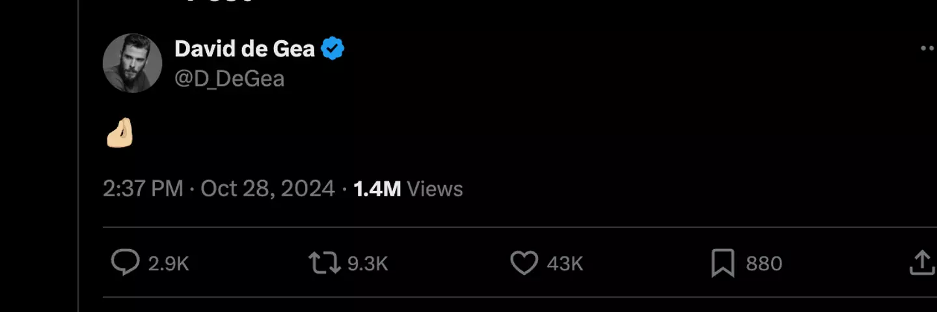Click the 880 bookmarks count
Image resolution: width=937 pixels, height=312 pixels.
point(764,264)
